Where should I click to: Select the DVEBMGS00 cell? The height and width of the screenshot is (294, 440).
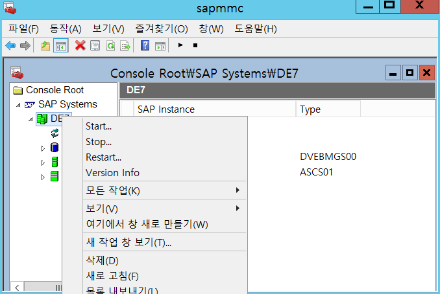pyautogui.click(x=328, y=157)
